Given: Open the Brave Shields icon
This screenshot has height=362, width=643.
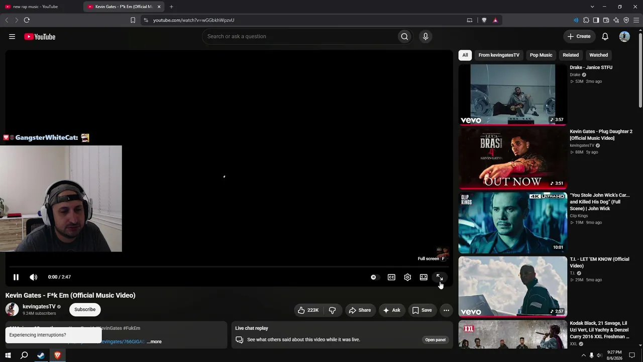Looking at the screenshot, I should point(484,20).
